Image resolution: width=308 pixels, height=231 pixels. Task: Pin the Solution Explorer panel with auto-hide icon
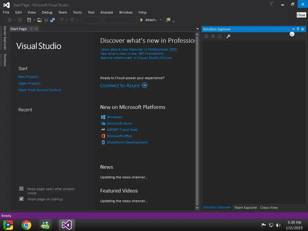pos(298,29)
